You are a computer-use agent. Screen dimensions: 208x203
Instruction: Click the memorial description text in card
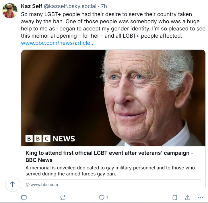coord(110,171)
